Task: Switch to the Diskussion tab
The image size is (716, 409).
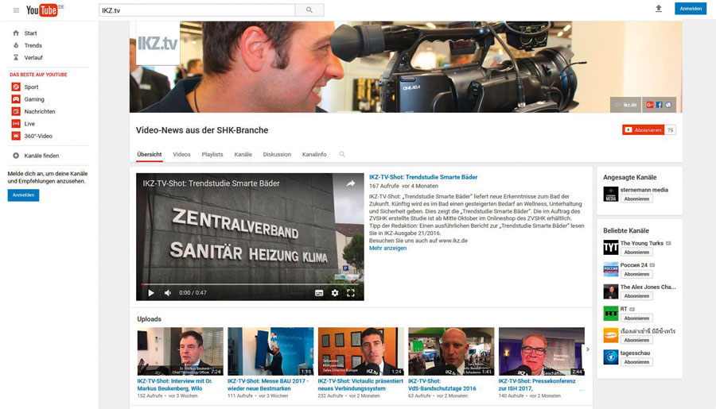Action: coord(277,155)
